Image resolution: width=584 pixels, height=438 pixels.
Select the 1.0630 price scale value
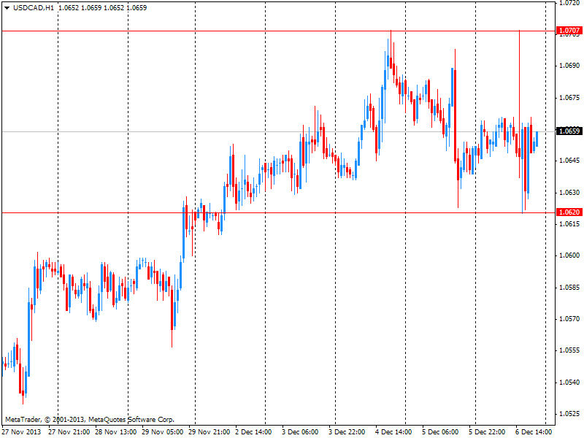[569, 193]
